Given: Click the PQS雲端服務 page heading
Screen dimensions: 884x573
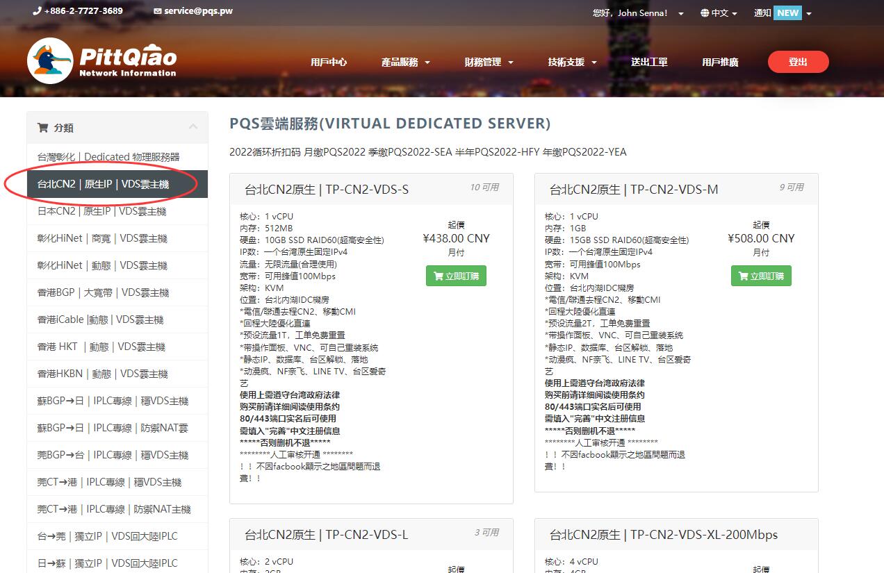Looking at the screenshot, I should pyautogui.click(x=390, y=124).
